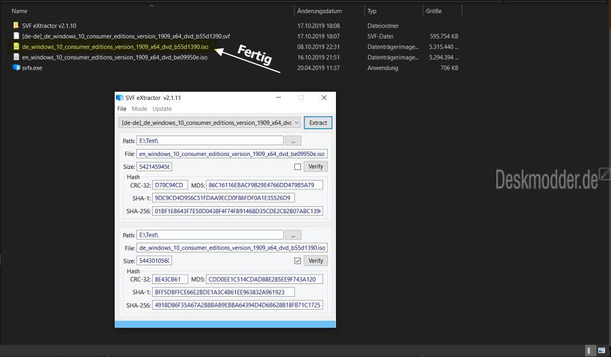Viewport: 611px width, 357px height.
Task: Click the Size field showing 542145945
Action: tap(155, 167)
